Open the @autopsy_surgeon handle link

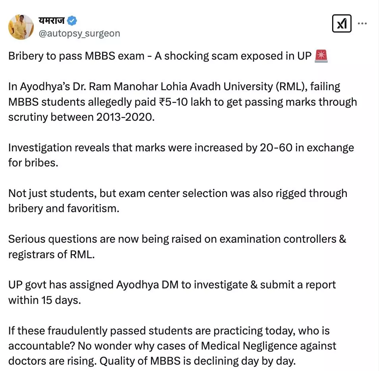coord(79,33)
